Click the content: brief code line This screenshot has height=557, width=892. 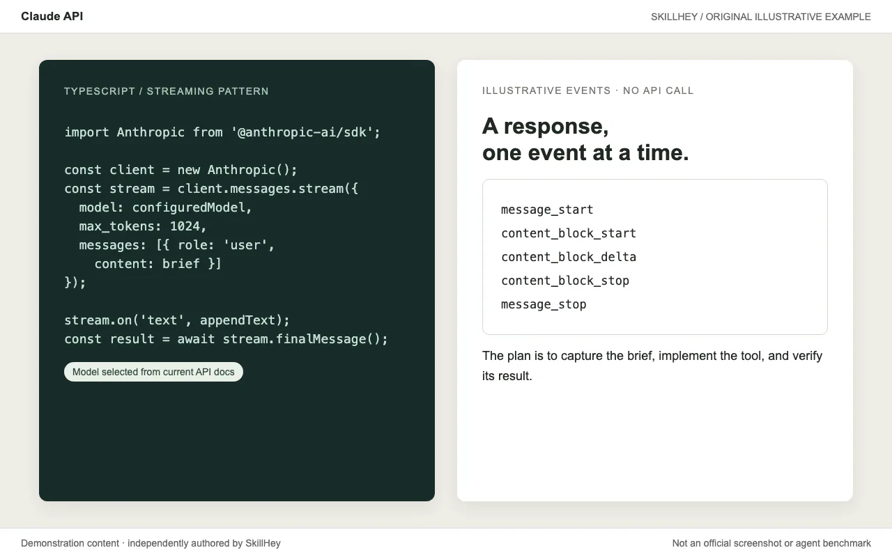click(x=158, y=264)
